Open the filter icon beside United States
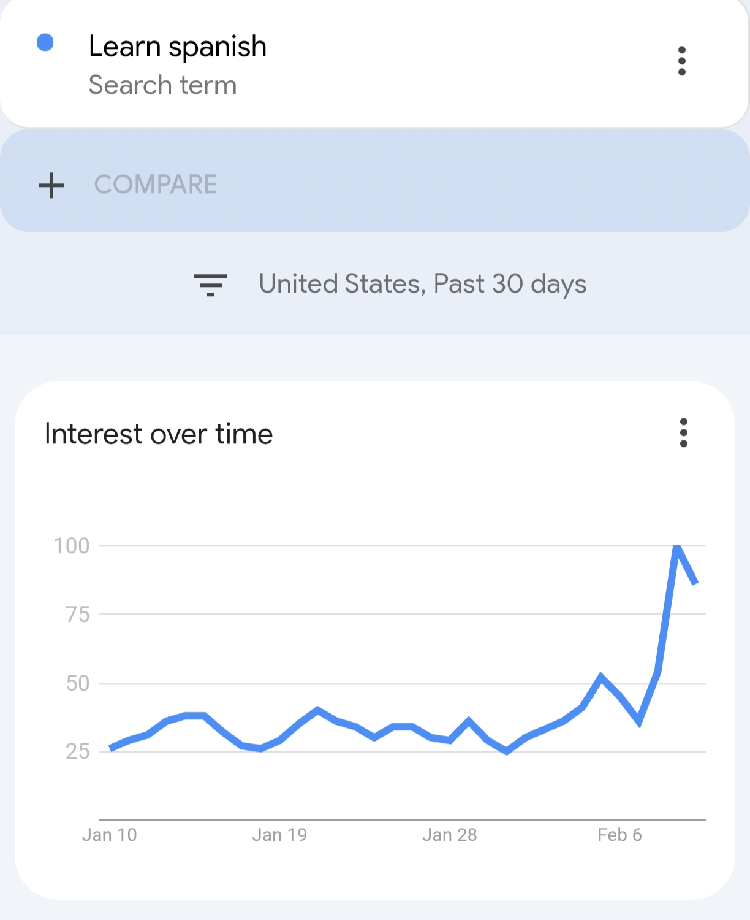The image size is (750, 920). point(210,285)
